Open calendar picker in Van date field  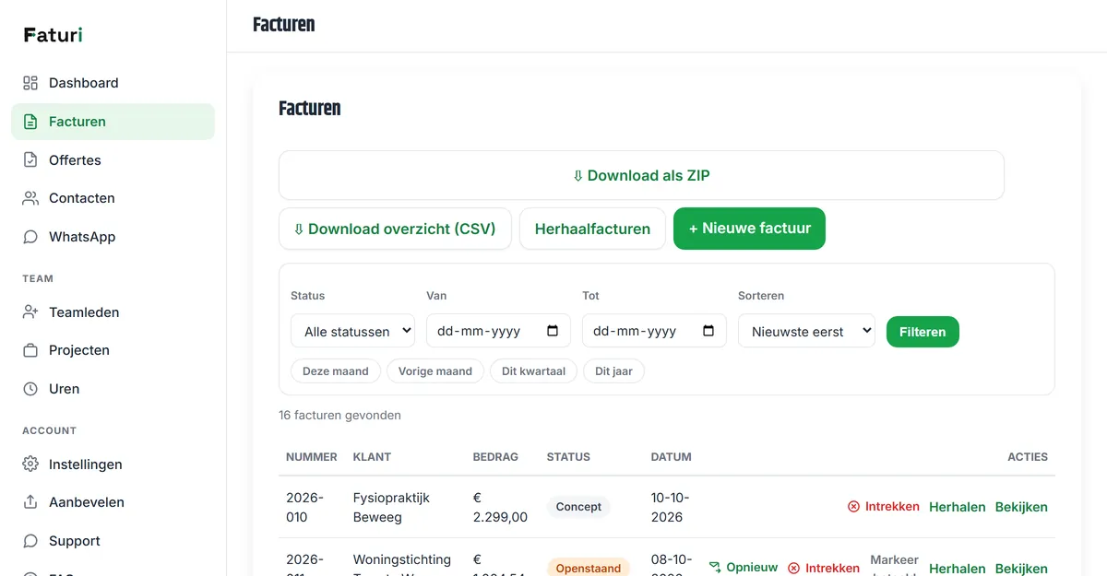553,331
